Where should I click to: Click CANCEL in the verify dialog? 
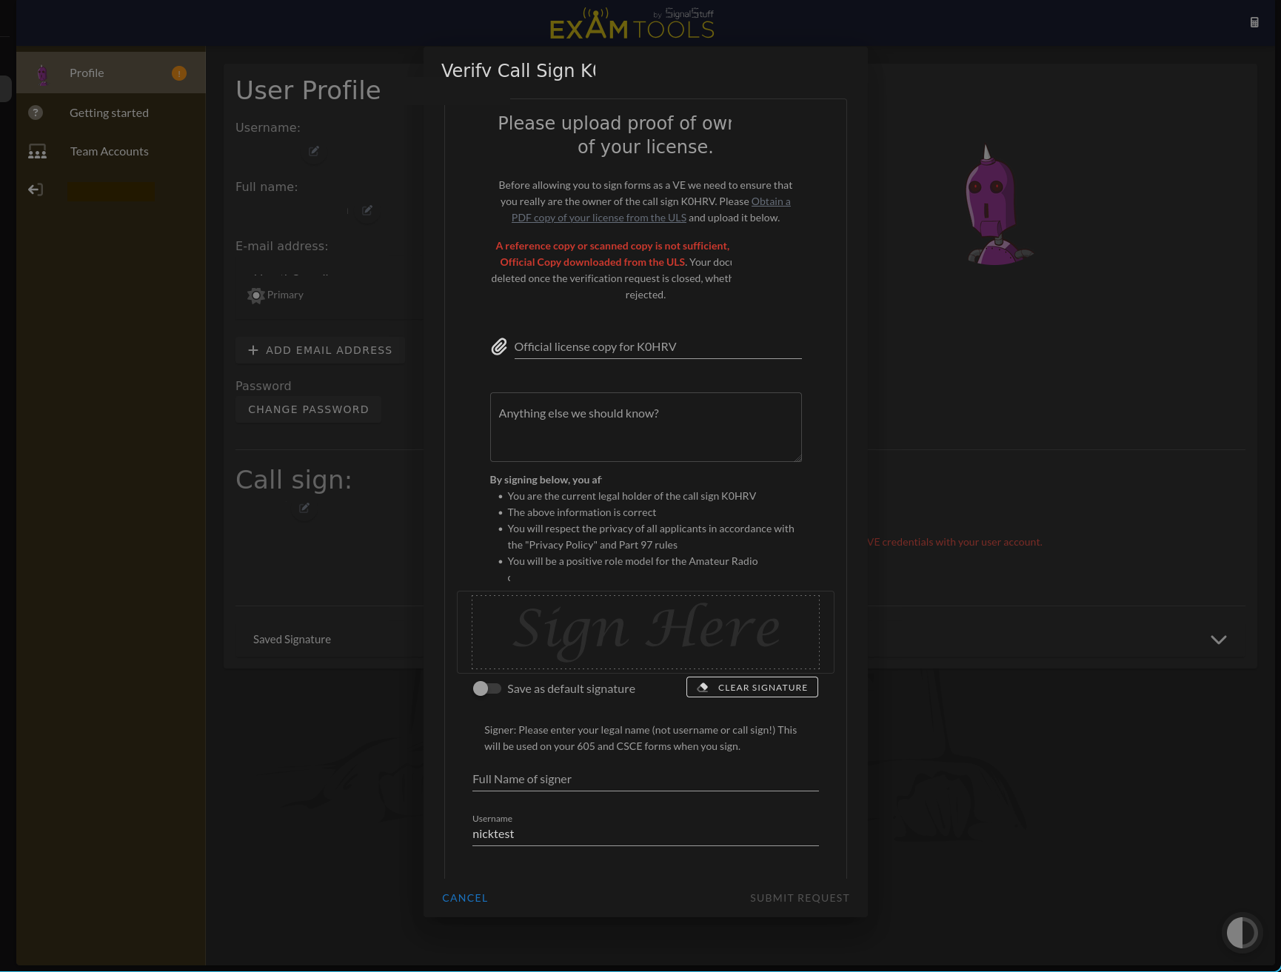(465, 898)
